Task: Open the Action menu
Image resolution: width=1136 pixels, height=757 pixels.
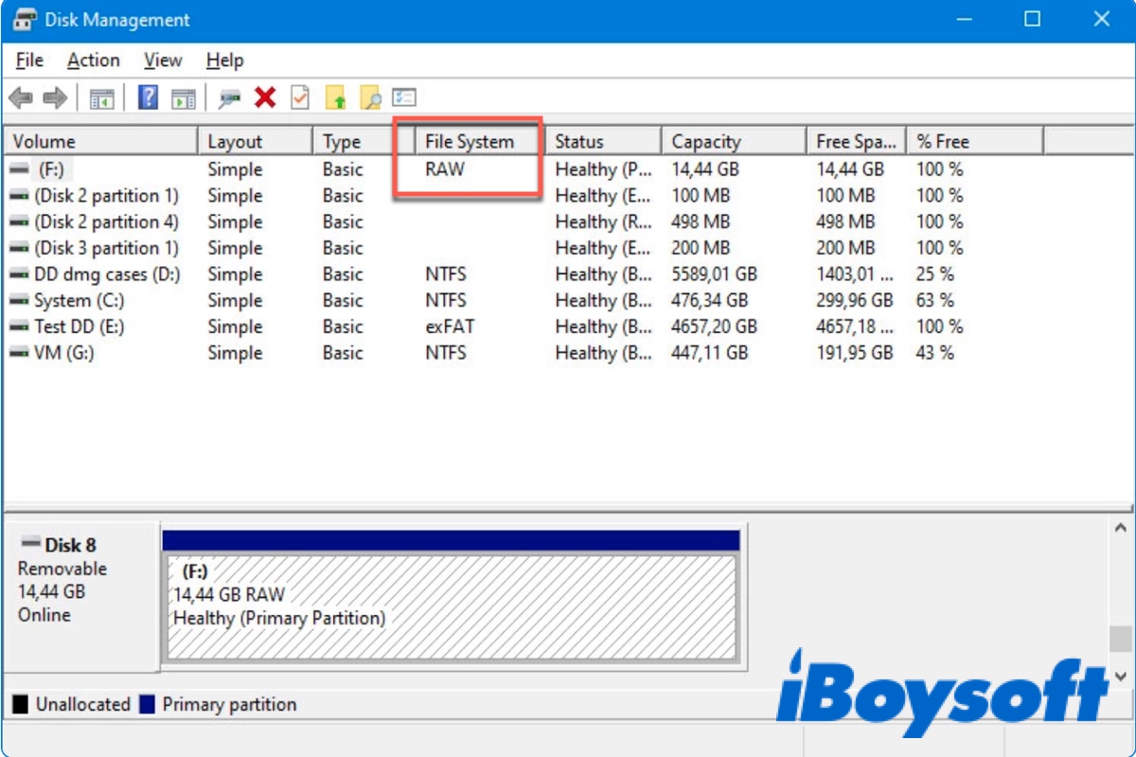Action: pyautogui.click(x=92, y=60)
